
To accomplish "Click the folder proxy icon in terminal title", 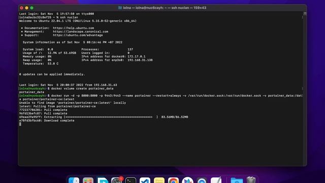I will [120, 8].
